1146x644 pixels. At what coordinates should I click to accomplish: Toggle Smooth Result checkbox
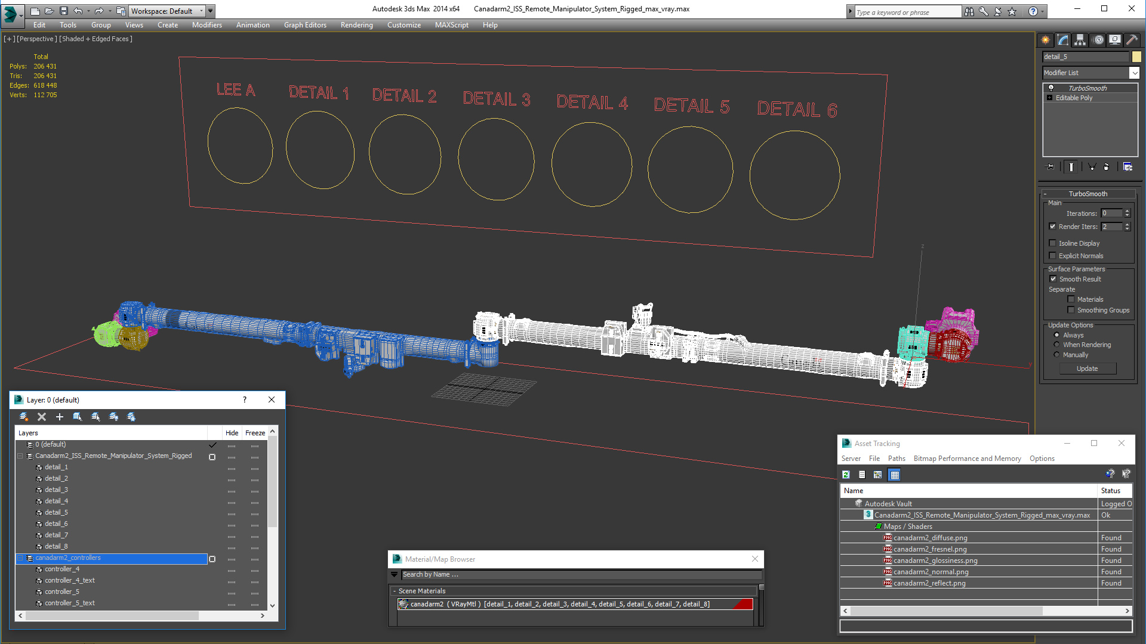1053,279
